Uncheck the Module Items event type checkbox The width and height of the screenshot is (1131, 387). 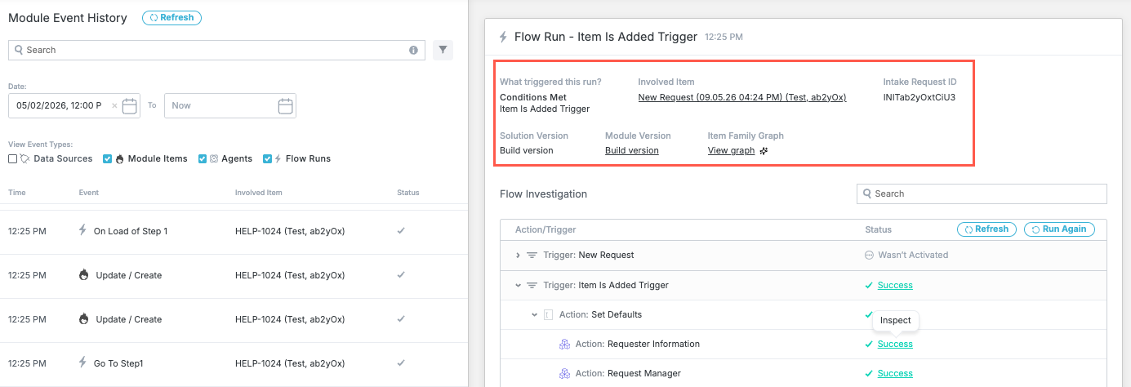click(x=108, y=158)
